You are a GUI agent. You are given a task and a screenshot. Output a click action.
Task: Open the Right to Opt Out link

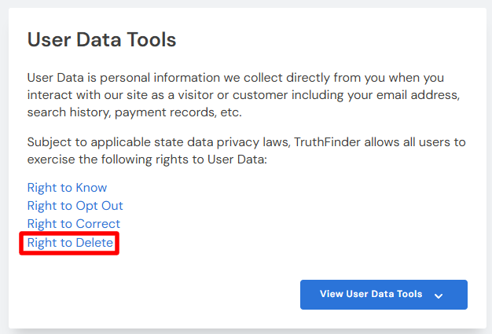[75, 206]
